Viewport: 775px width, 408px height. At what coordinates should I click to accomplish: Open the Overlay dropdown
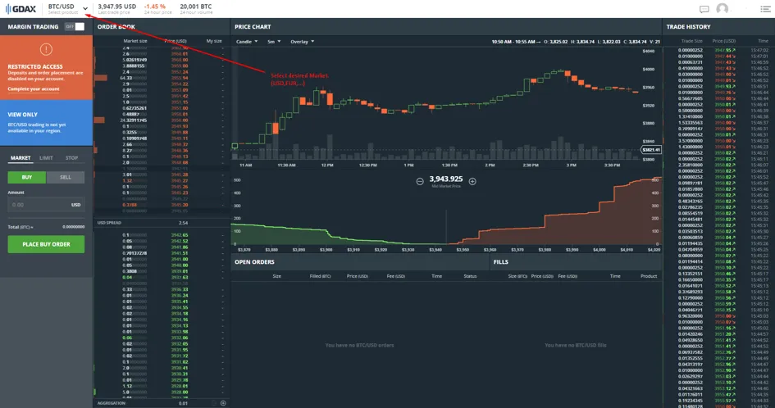(x=302, y=42)
